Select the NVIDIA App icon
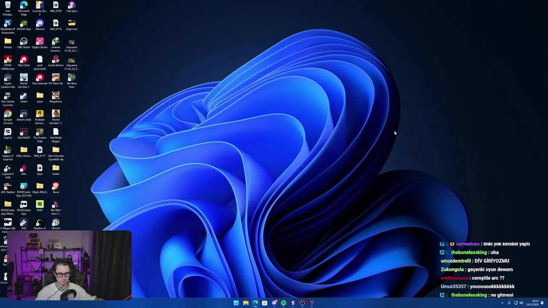The image size is (548, 308). 24,25
